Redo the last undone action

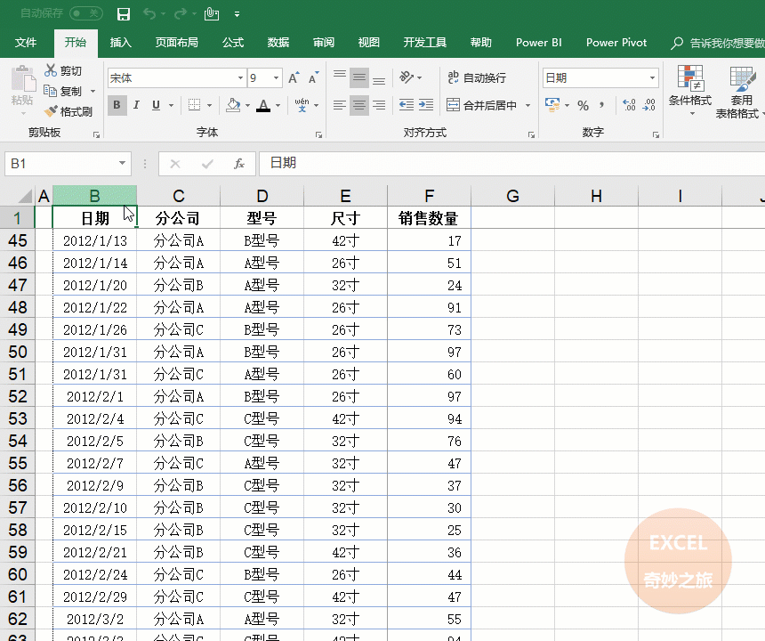click(x=180, y=14)
